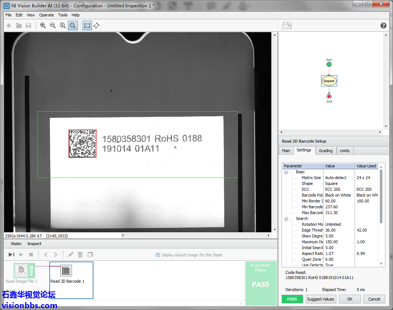
Task: Toggle Display Result Image for this State
Action: coord(158,255)
